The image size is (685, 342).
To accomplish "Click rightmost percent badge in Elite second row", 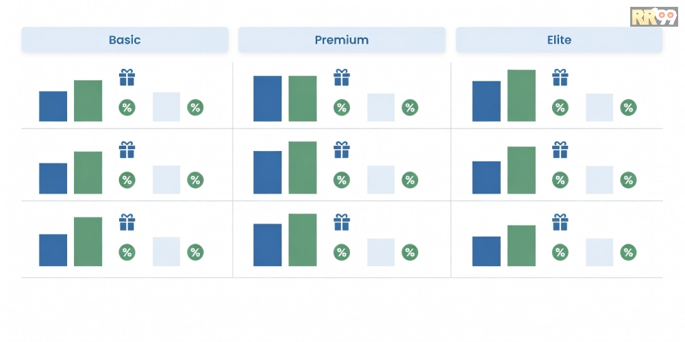I will pos(628,180).
